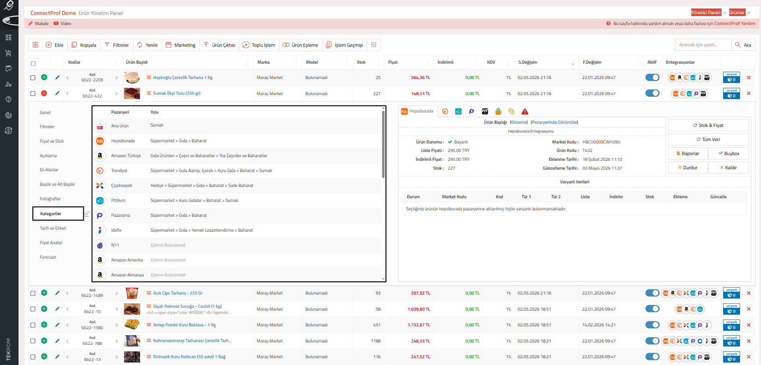Open Toplu İşlem in the toolbar
Screen dimensions: 761x365
click(x=259, y=45)
